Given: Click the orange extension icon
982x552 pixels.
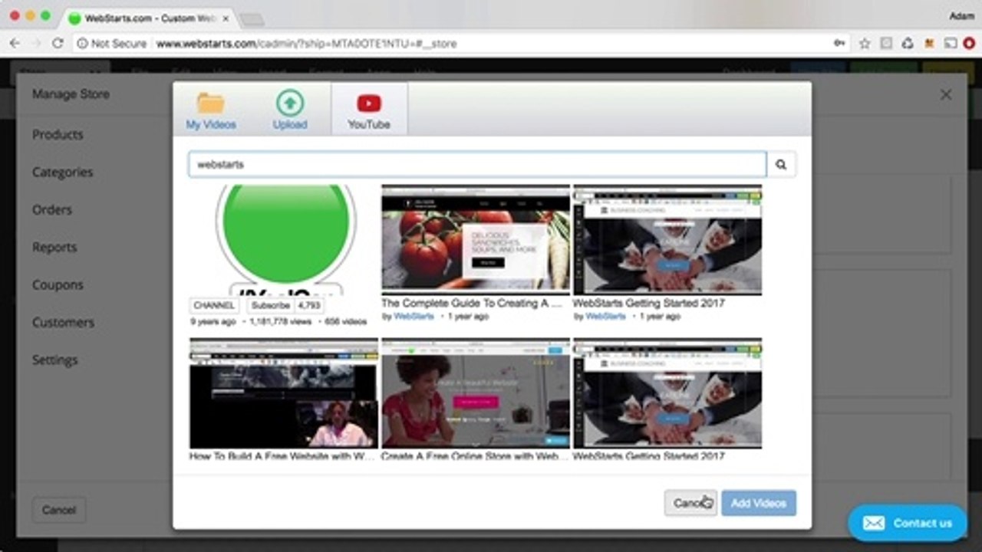Looking at the screenshot, I should point(929,44).
